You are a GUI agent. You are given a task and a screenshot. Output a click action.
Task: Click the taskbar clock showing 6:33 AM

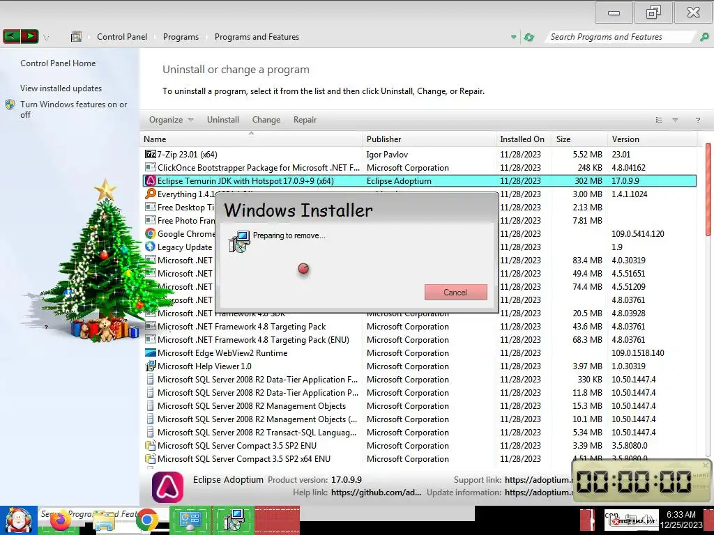pos(681,520)
